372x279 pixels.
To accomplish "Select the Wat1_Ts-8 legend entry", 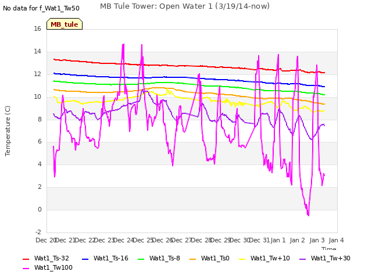I will (x=159, y=258).
